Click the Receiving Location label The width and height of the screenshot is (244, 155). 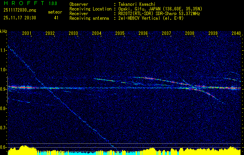90,9
